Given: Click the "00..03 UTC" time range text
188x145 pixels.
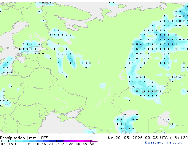Looking at the screenshot, I should 156,138.
